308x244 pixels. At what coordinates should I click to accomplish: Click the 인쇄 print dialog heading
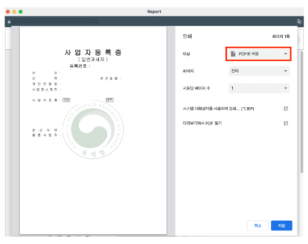coord(187,36)
